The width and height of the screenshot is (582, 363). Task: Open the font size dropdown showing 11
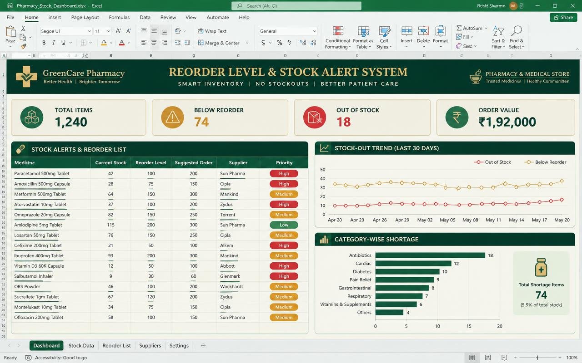[108, 31]
